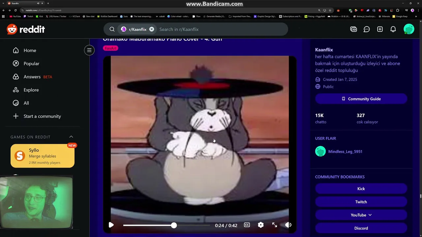The width and height of the screenshot is (422, 237).
Task: Toggle closed captions on video
Action: click(x=247, y=225)
